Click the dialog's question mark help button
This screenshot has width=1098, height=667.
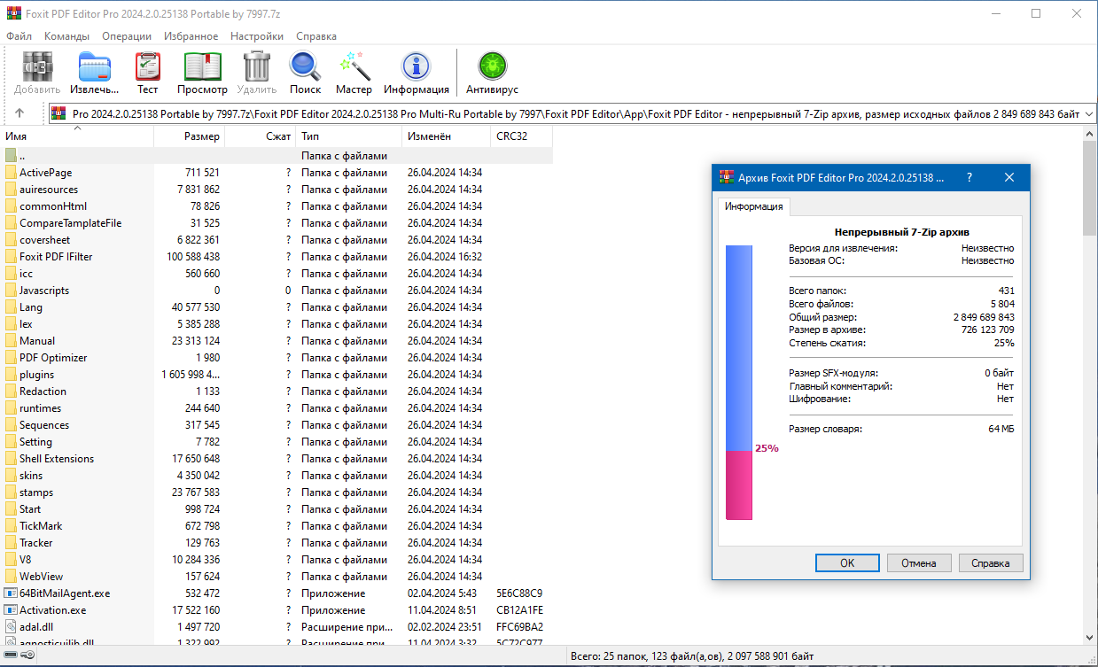tap(969, 177)
